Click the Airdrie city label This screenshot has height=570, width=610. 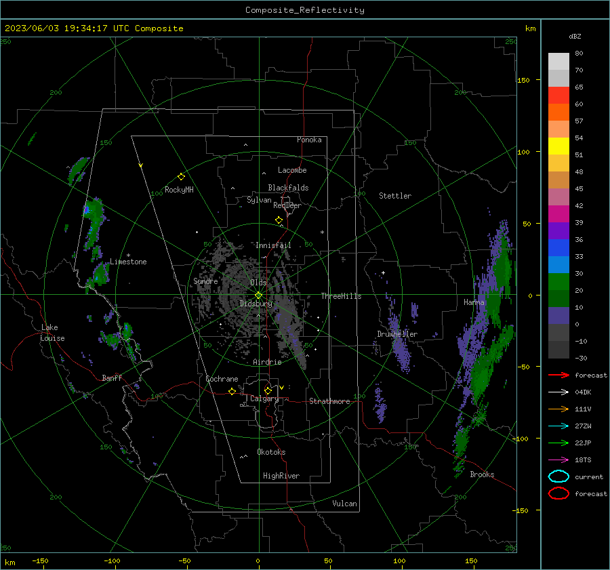[267, 362]
